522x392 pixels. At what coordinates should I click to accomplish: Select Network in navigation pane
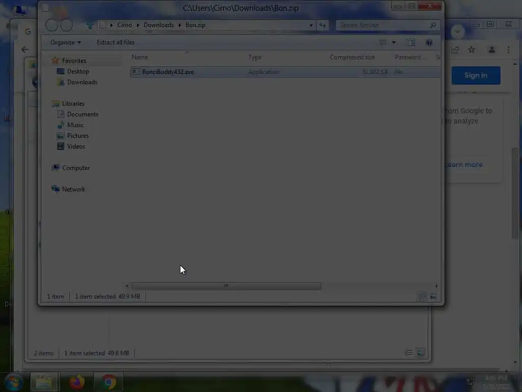click(73, 189)
